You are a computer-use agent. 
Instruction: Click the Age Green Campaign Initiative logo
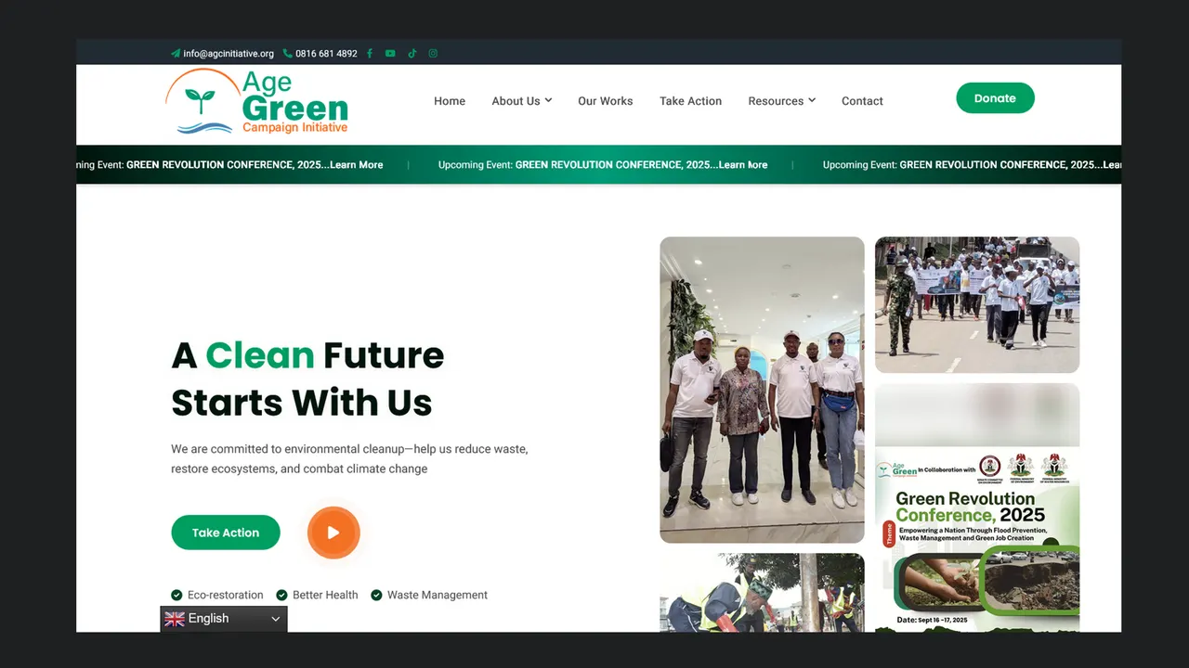tap(257, 101)
